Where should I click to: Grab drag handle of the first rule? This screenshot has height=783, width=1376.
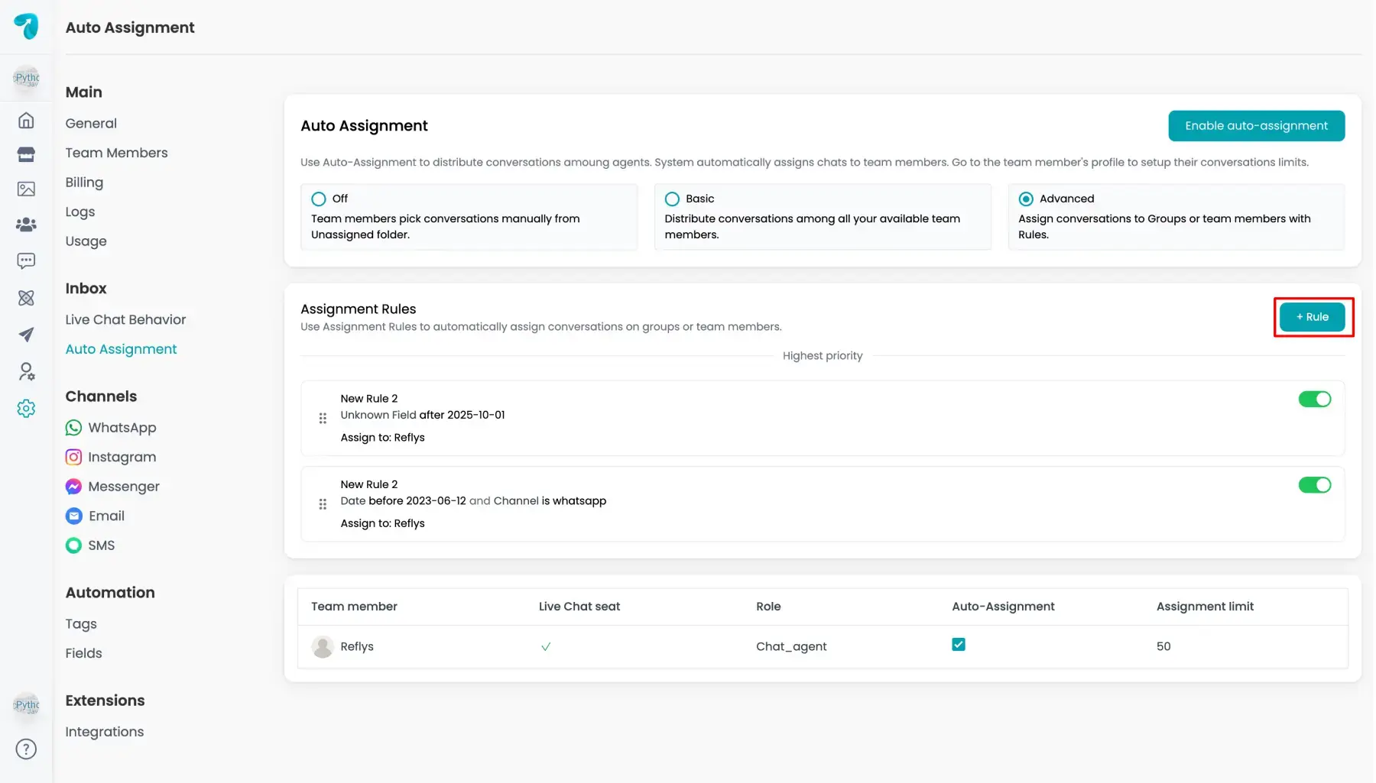pos(323,419)
